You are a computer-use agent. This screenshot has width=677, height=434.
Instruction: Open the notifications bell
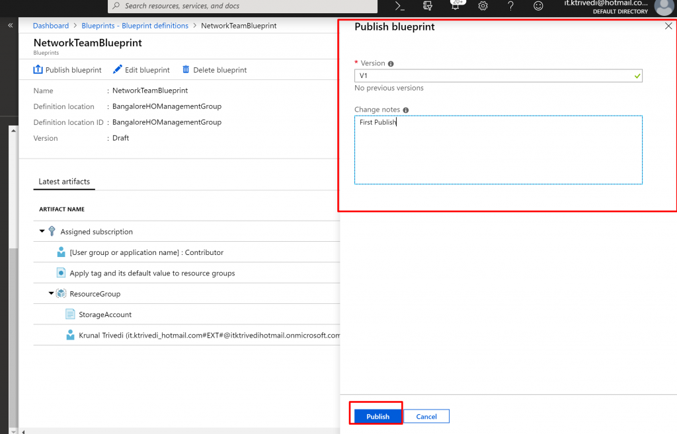pyautogui.click(x=456, y=6)
